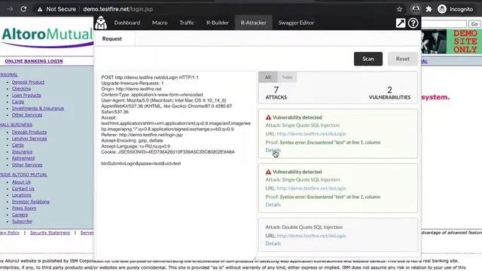Screen dimensions: 482x271
Task: Click the Reset button
Action: coord(402,59)
